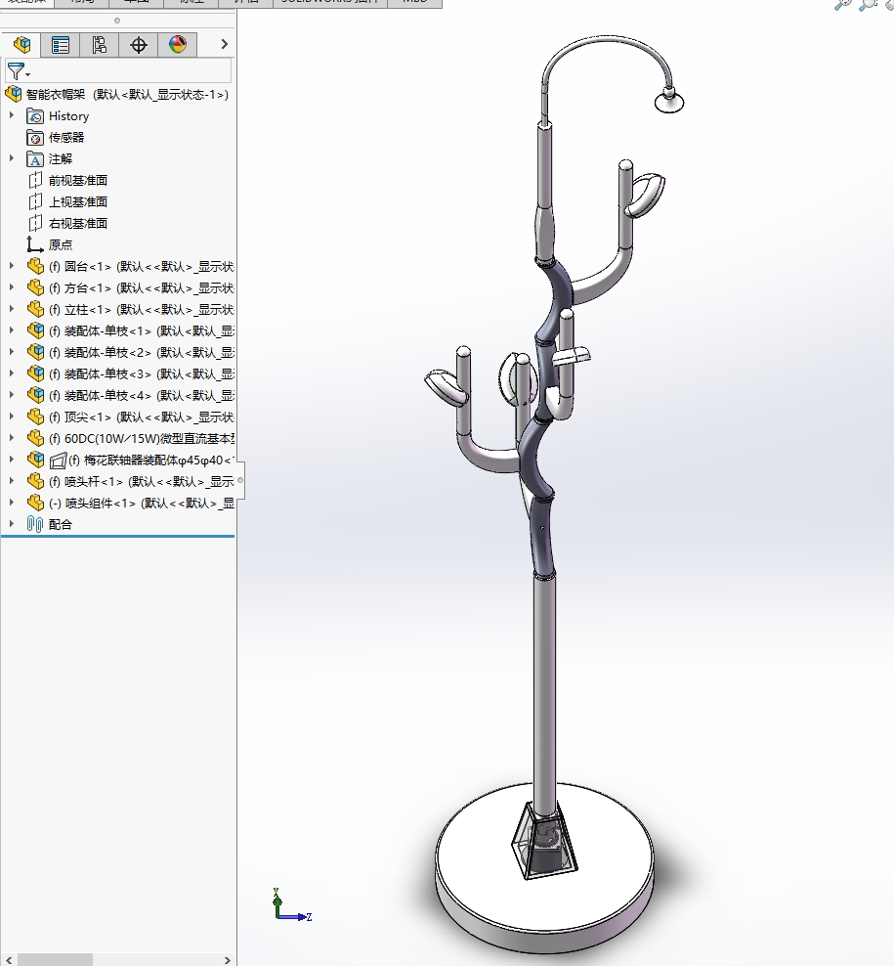Click the 传感器 sensors icon
This screenshot has width=894, height=966.
(35, 138)
